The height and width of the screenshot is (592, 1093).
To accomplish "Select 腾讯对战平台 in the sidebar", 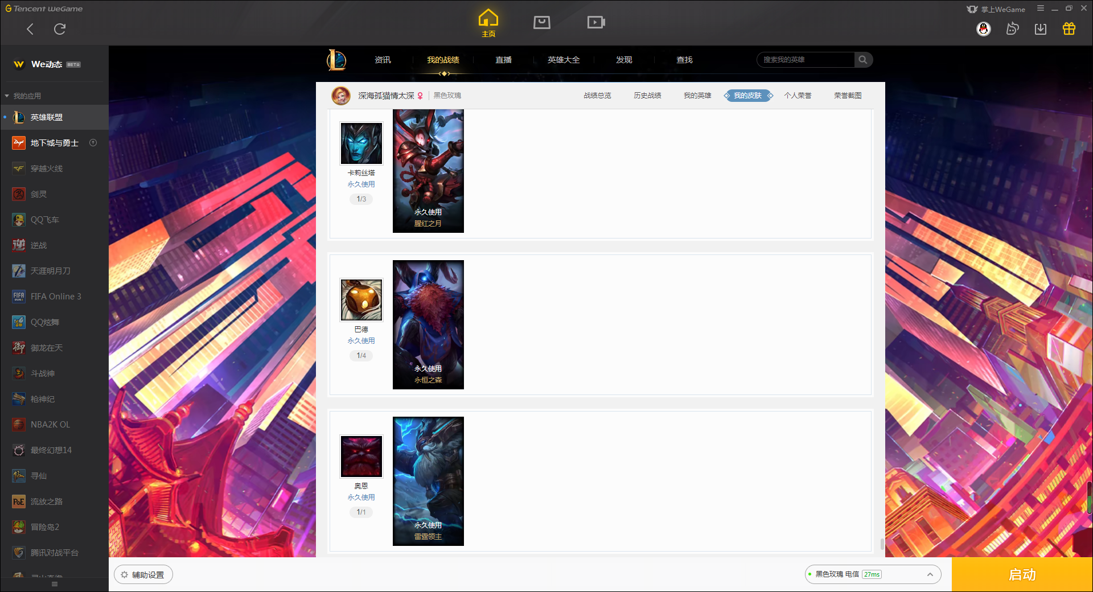I will coord(54,553).
